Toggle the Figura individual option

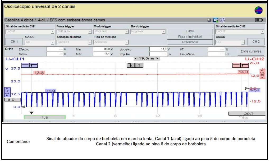click(x=190, y=36)
